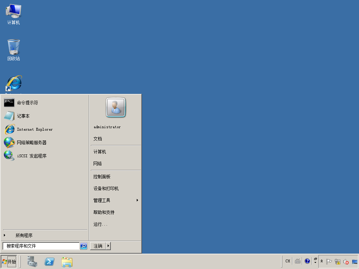Expand the 管理工具 submenu
359x269 pixels.
pyautogui.click(x=115, y=200)
